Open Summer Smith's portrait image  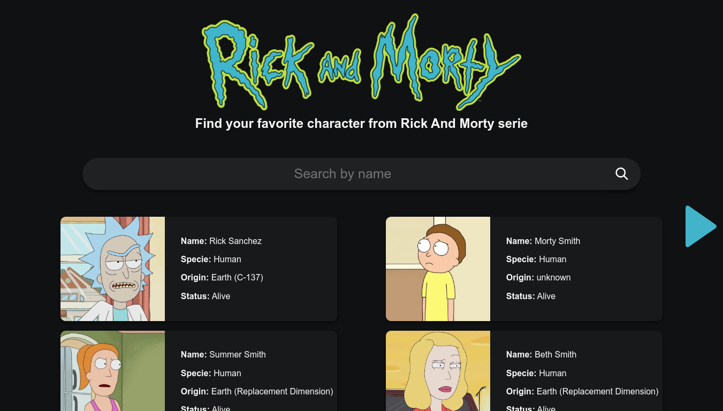[112, 371]
